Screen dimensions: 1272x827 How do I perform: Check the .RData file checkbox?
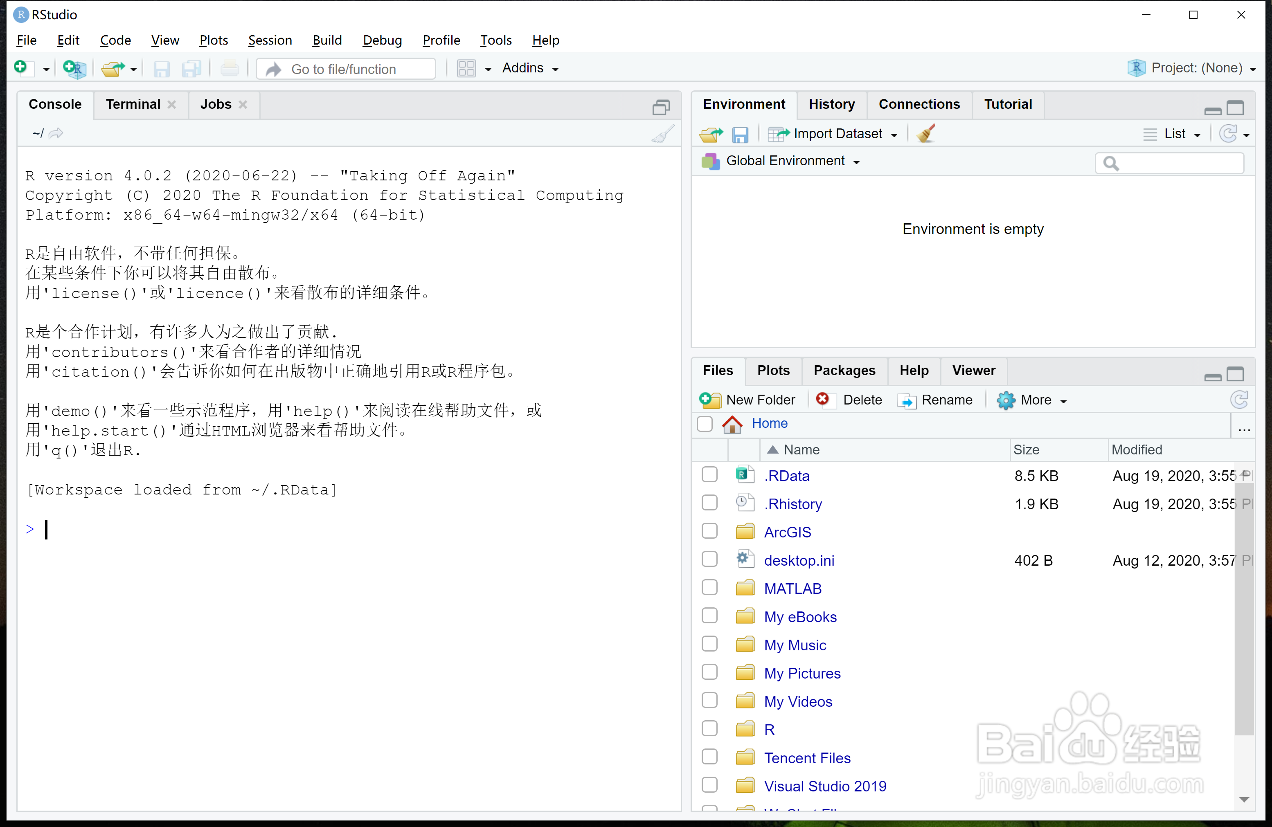[x=709, y=474]
